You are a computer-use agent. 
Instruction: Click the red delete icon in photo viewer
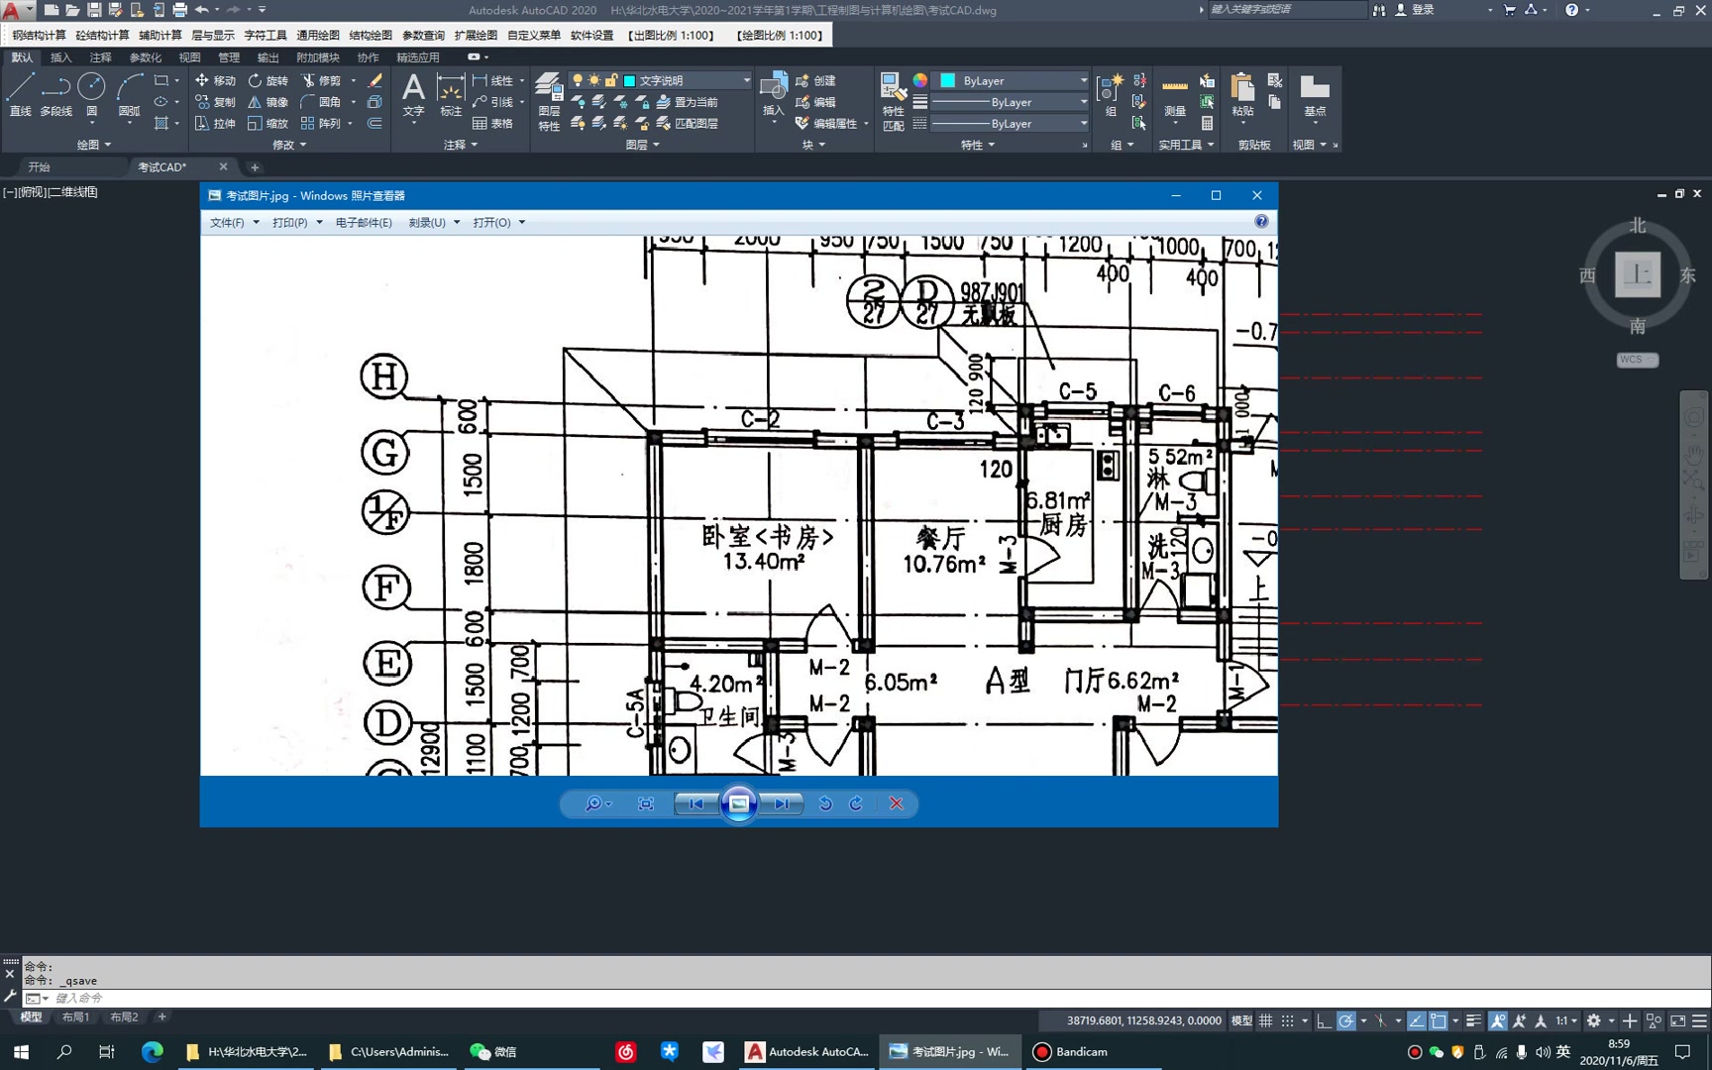click(896, 803)
